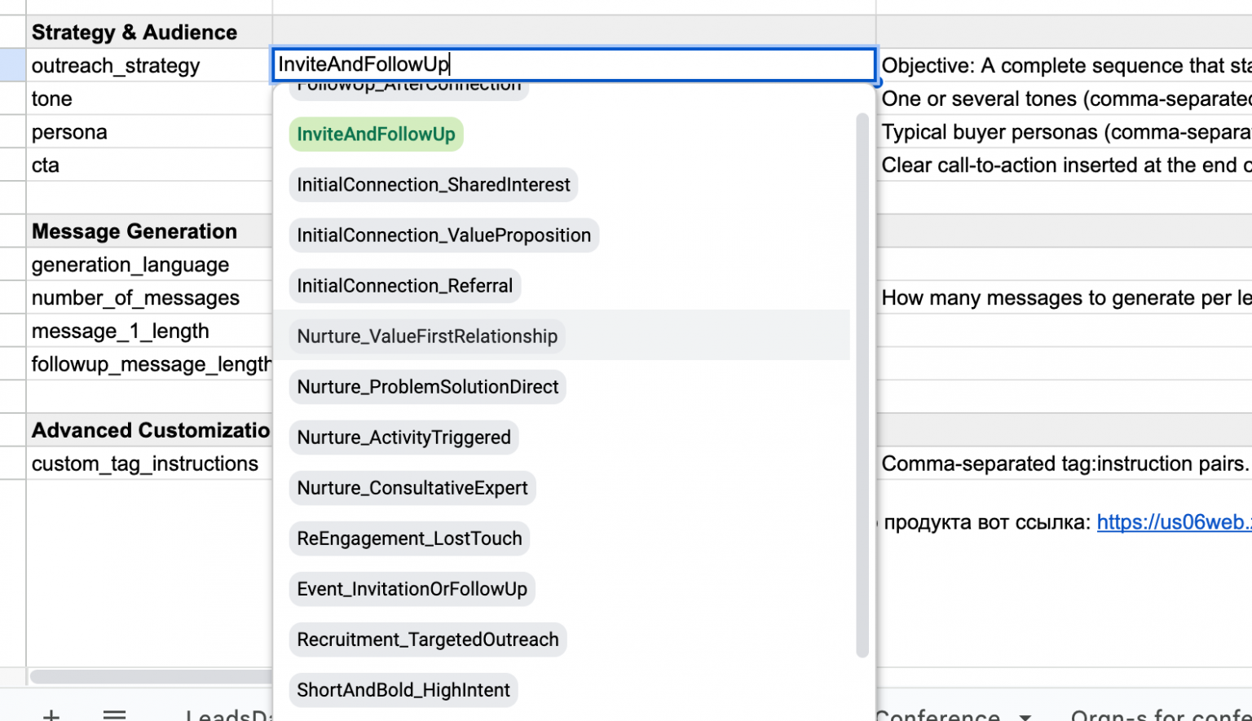Open the all-sheets list icon
Viewport: 1252px width, 721px height.
pyautogui.click(x=114, y=714)
